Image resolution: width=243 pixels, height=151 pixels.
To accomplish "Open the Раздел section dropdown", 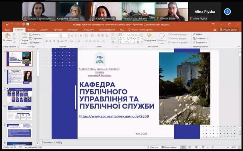I will click(x=35, y=42).
